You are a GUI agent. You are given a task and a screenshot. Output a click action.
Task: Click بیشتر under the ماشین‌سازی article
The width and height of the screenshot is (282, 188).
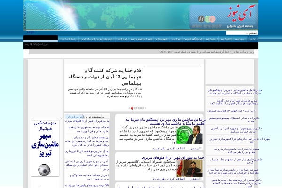coord(195,149)
